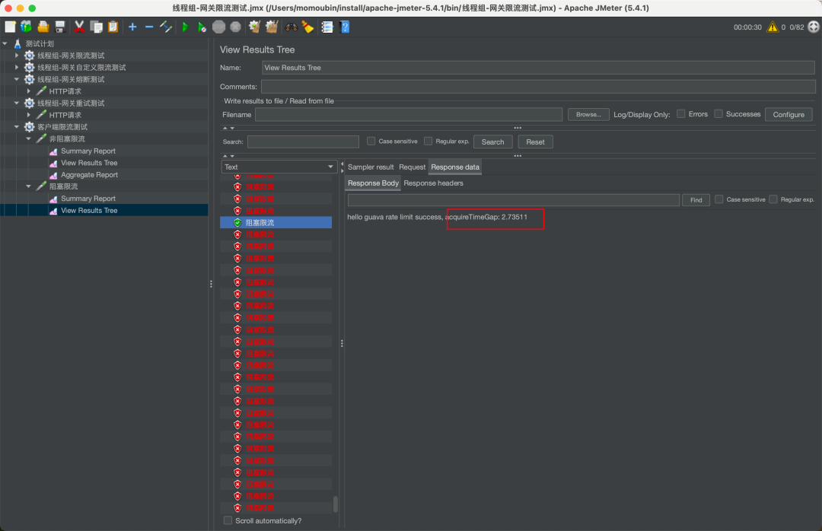Viewport: 822px width, 531px height.
Task: Collapse 客户端限流测试 tree node
Action: [x=17, y=127]
